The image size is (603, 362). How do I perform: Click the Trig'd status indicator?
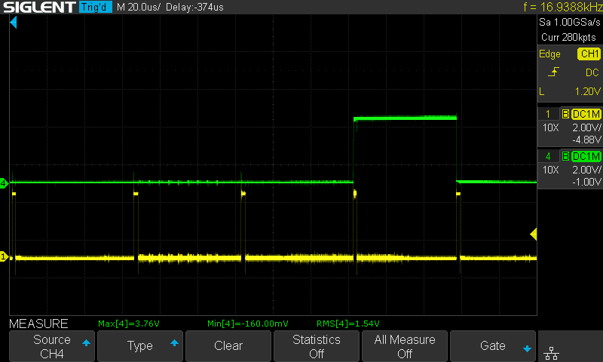point(96,8)
